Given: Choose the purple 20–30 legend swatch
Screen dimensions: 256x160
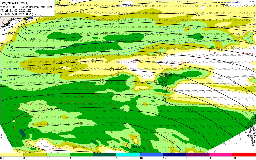Looking at the screenshot, I should 198,155.
